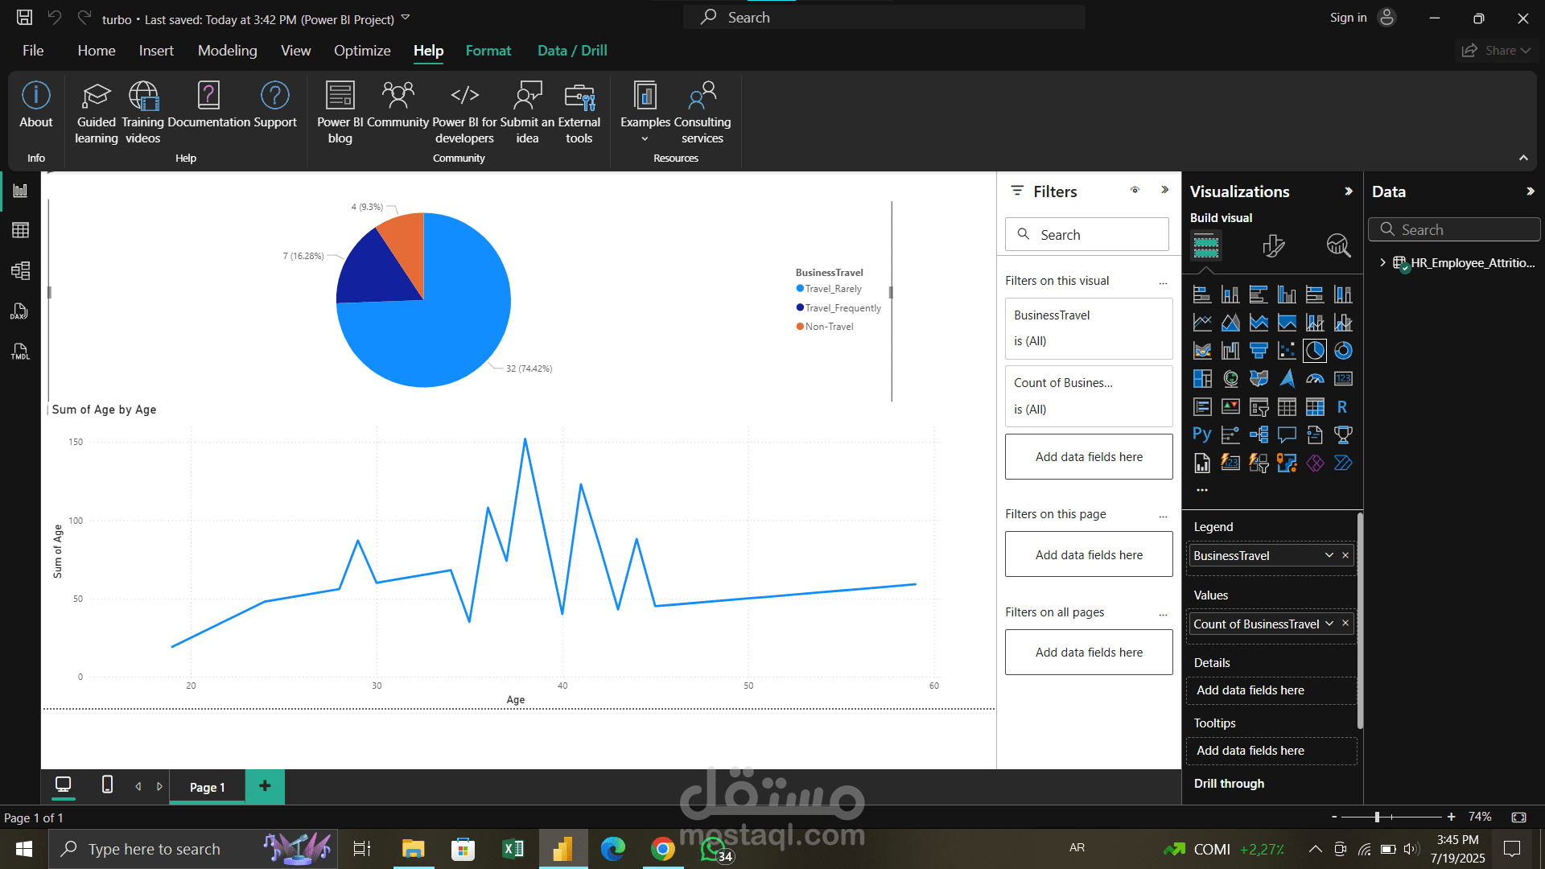Screen dimensions: 1545x869
Task: Switch to the Insert ribbon tab
Action: coord(156,51)
